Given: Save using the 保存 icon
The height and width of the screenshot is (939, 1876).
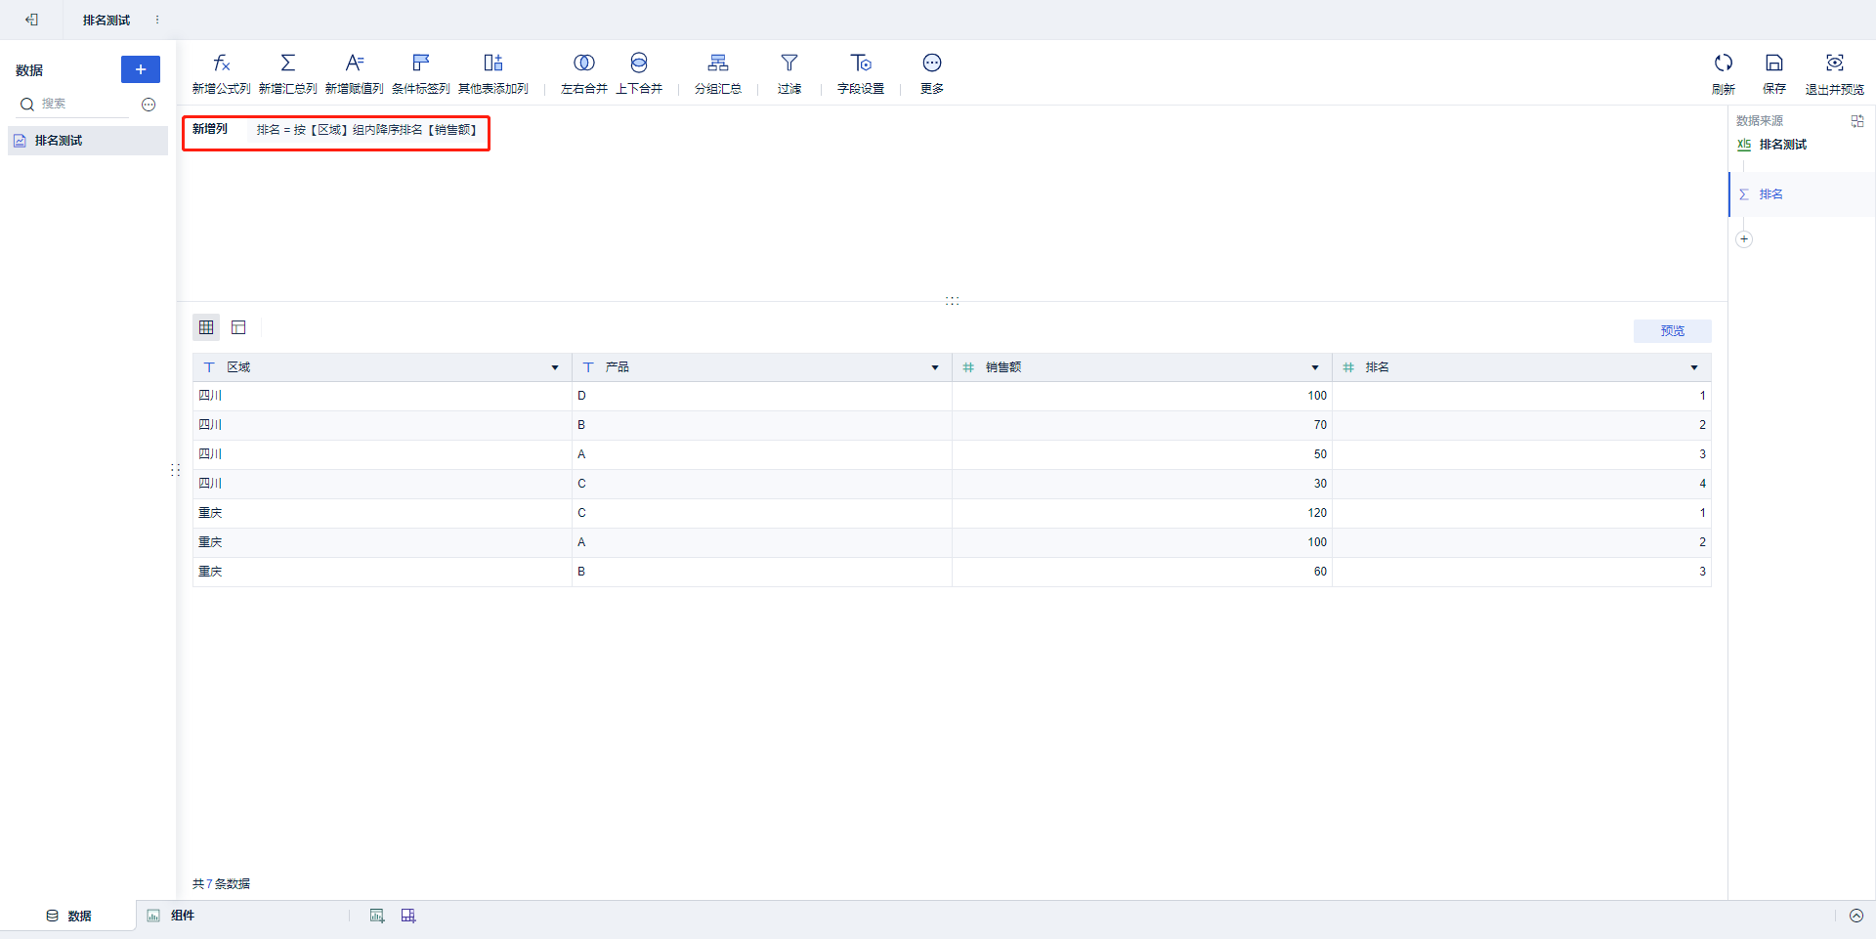Looking at the screenshot, I should click(1774, 64).
